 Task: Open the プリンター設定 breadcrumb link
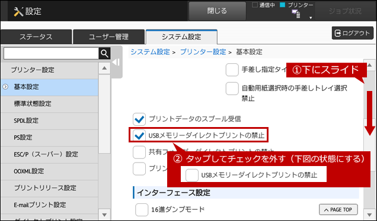[x=203, y=52]
